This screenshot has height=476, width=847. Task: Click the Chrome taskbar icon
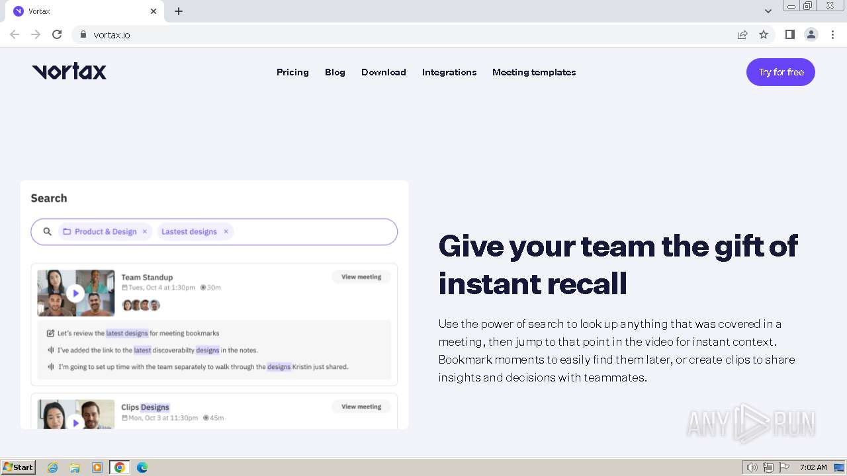click(x=120, y=467)
